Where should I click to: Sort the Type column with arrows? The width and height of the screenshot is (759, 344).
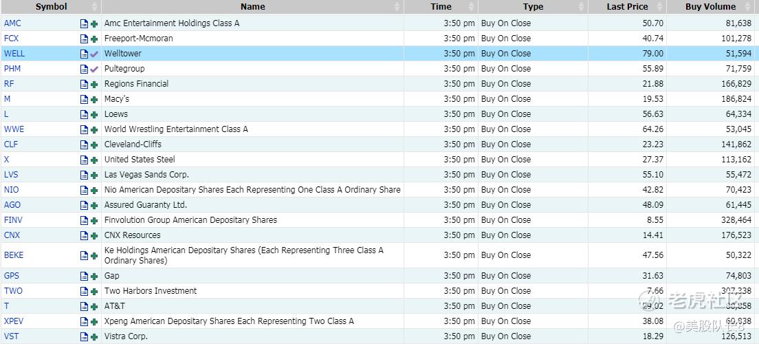tap(582, 7)
